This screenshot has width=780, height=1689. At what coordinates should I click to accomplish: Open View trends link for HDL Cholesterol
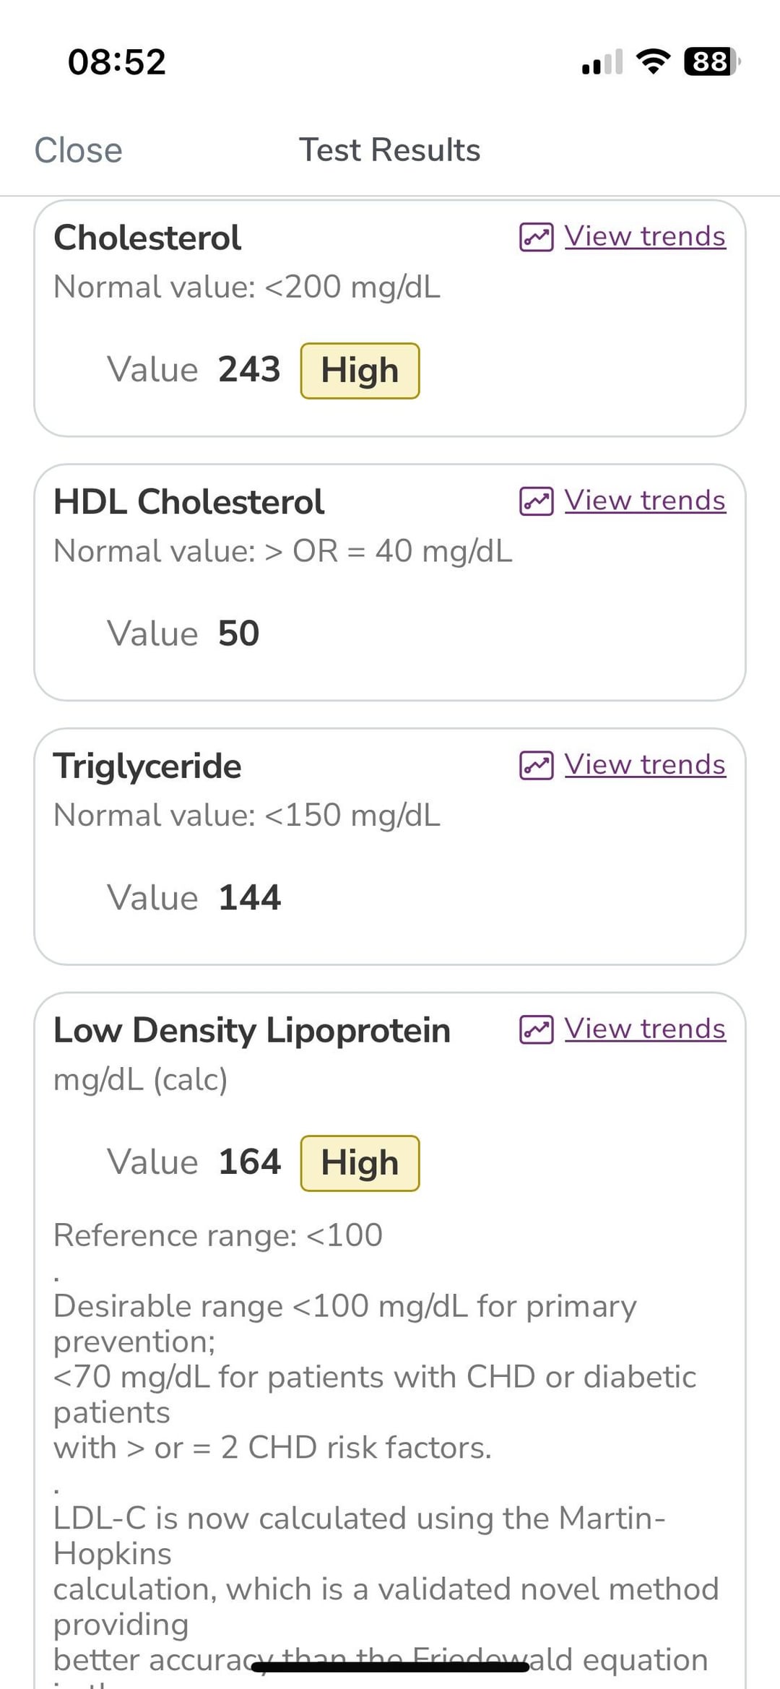(x=644, y=500)
